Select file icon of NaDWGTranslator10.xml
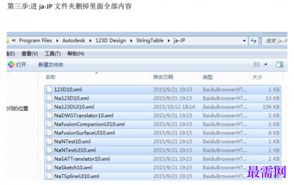294x185 pixels. coord(49,116)
